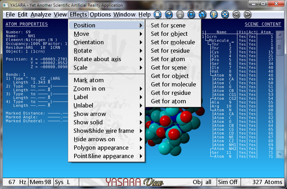Expand the Orientation submenu
This screenshot has width=287, height=189.
coord(107,42)
